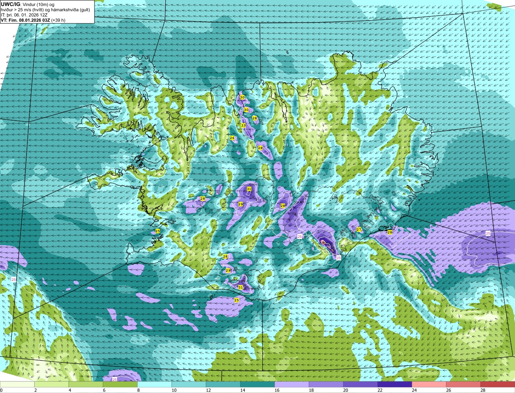This screenshot has height=393, width=515.
Task: Click the yellow 26 max gust label
Action: [232, 138]
